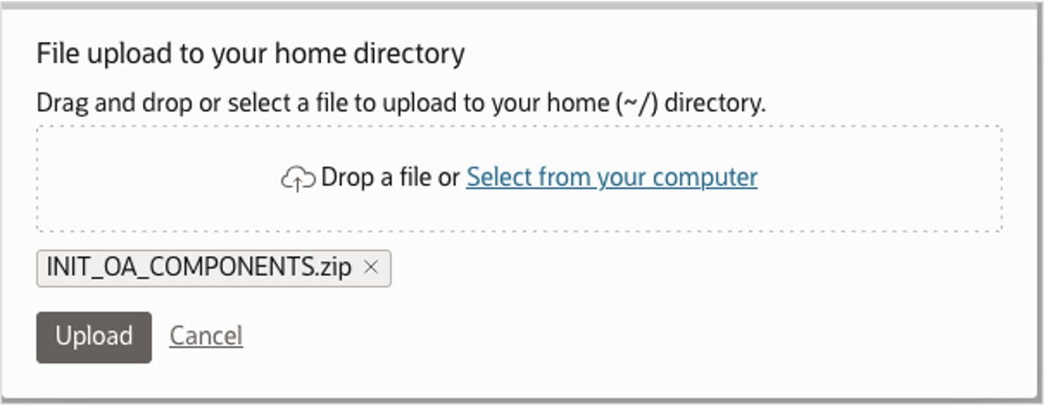1044x405 pixels.
Task: Open the "Select from your computer" link
Action: pos(611,178)
